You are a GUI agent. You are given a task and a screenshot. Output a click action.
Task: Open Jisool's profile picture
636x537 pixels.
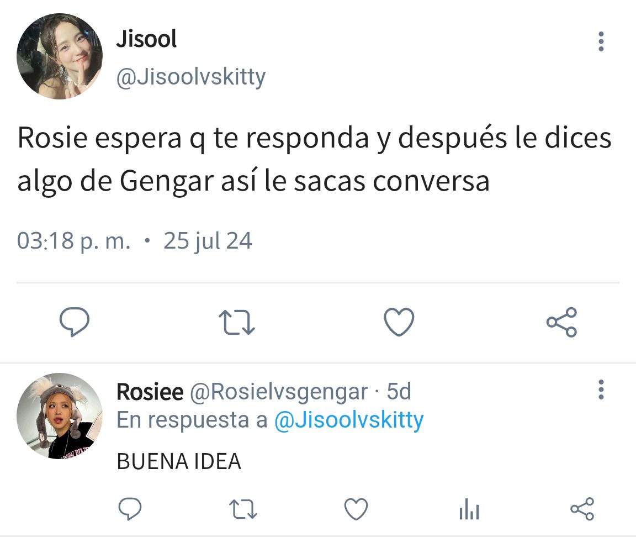[x=60, y=56]
